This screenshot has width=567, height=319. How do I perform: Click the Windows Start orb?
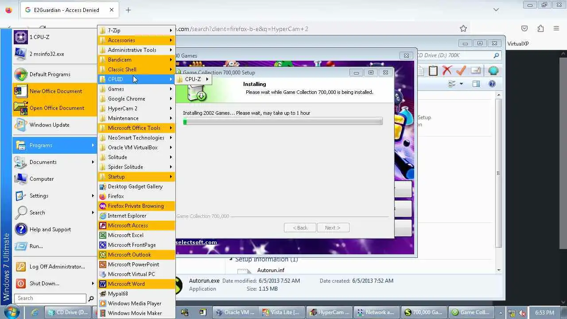[12, 312]
